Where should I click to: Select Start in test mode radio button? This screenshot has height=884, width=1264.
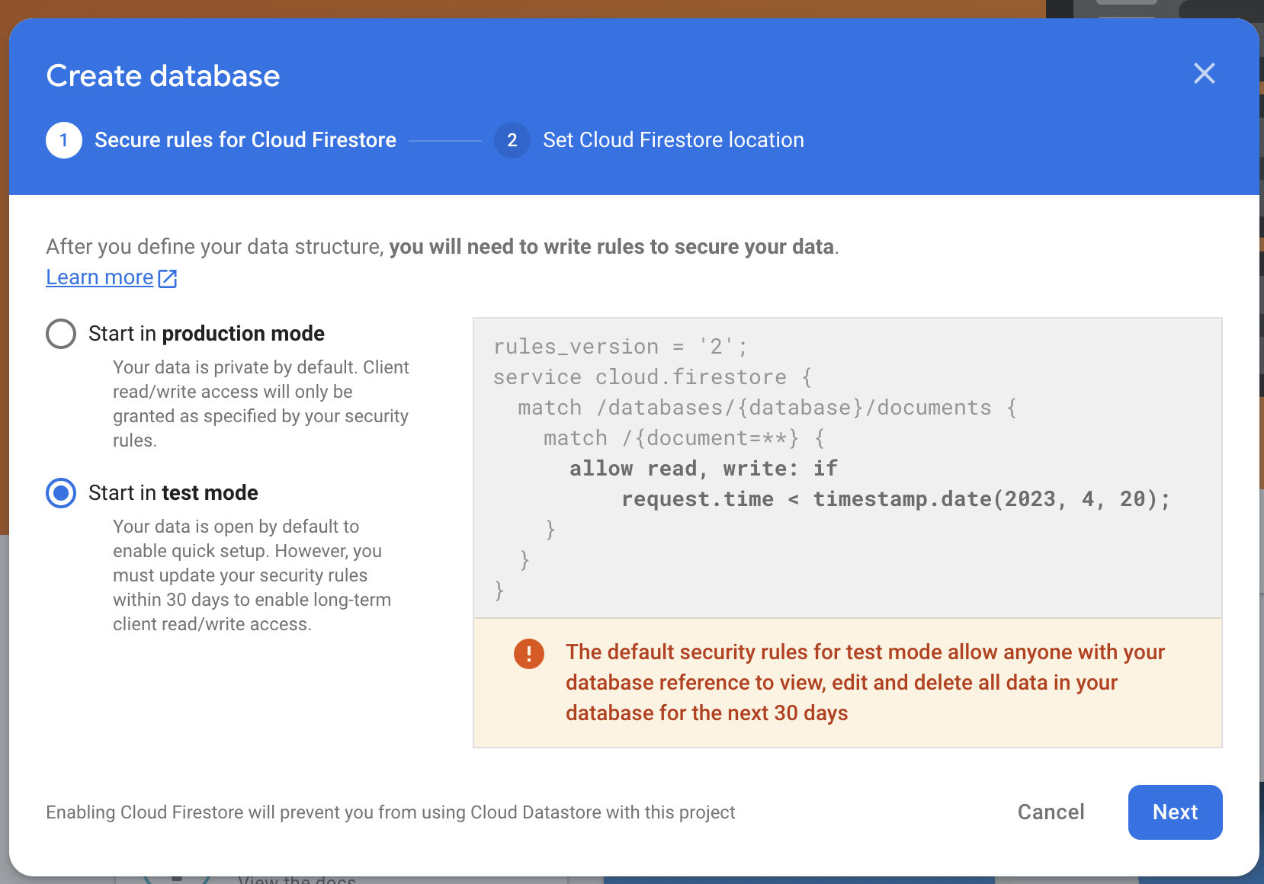(x=61, y=493)
